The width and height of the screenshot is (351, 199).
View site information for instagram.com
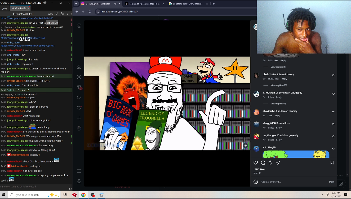(x=98, y=12)
